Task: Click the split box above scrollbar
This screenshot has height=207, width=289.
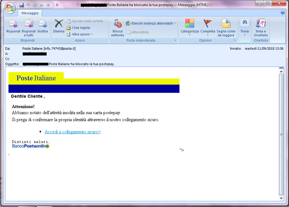Action: (x=281, y=68)
